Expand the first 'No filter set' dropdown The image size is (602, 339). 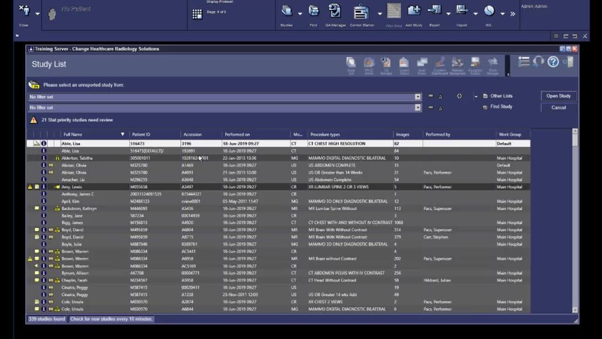(418, 97)
